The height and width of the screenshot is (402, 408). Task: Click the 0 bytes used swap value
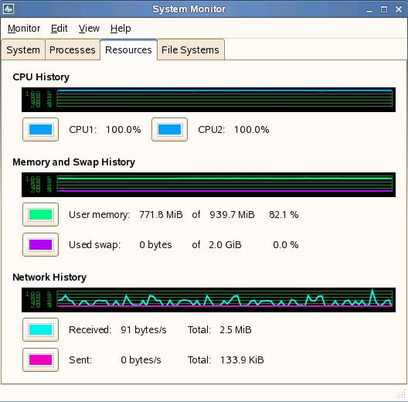pos(155,245)
